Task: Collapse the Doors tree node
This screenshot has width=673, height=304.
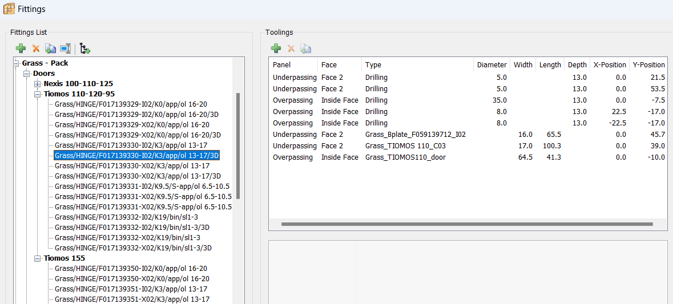Action: point(27,74)
